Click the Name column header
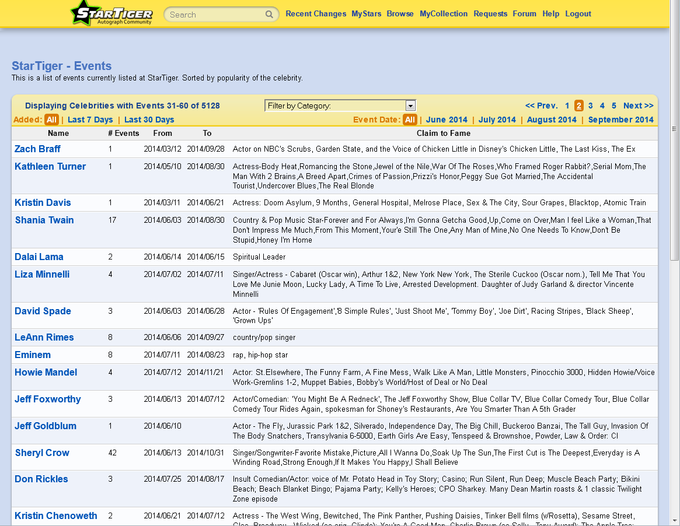This screenshot has height=526, width=680. [x=58, y=133]
